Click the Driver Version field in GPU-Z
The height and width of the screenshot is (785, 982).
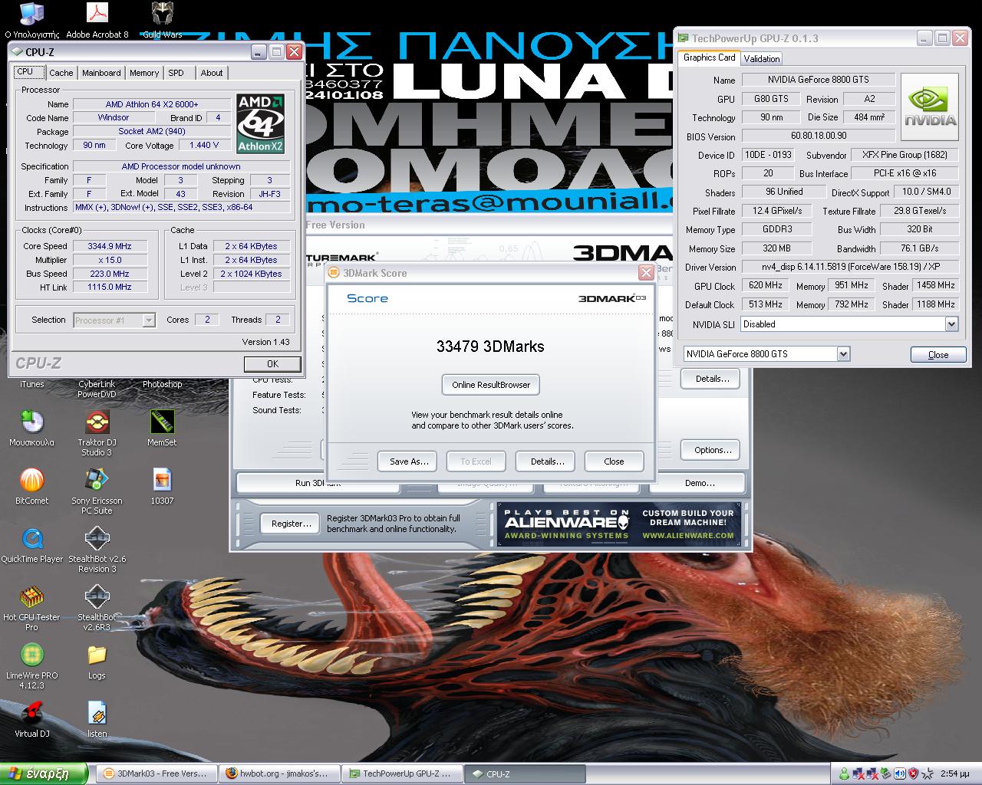pyautogui.click(x=849, y=268)
